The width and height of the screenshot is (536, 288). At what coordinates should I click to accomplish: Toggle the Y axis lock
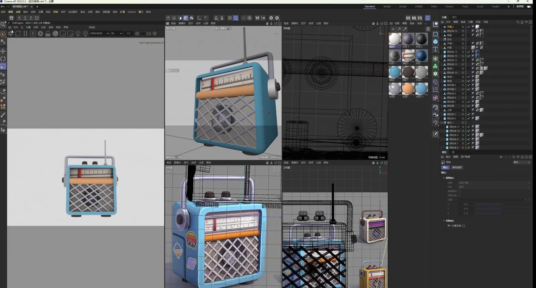click(25, 18)
